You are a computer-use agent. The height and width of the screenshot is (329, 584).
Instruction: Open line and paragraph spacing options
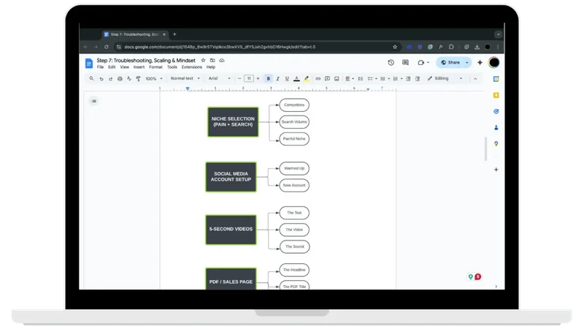(x=360, y=79)
